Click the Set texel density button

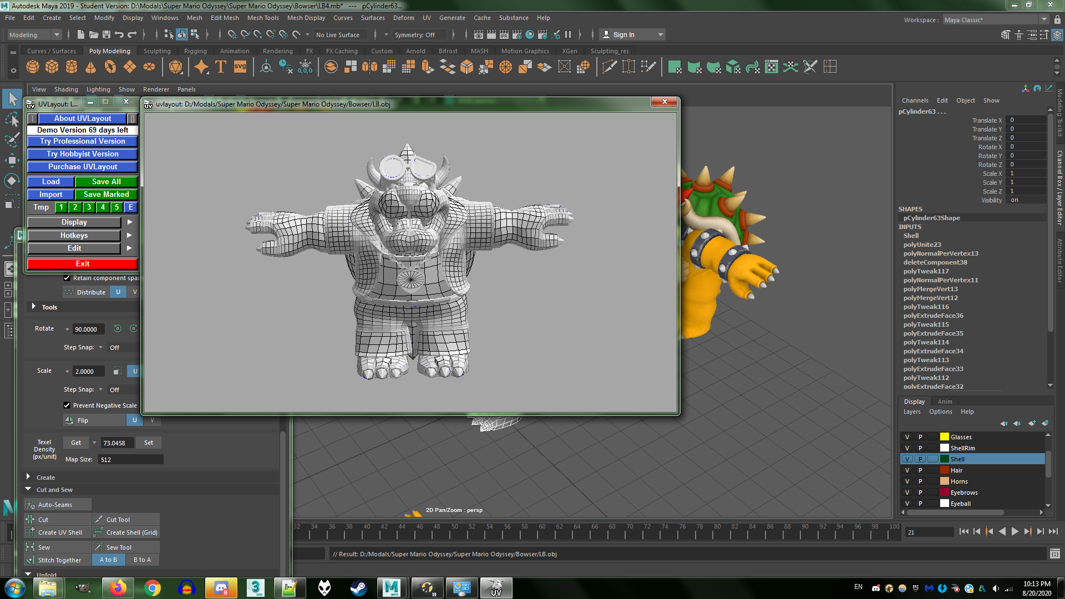coord(149,443)
